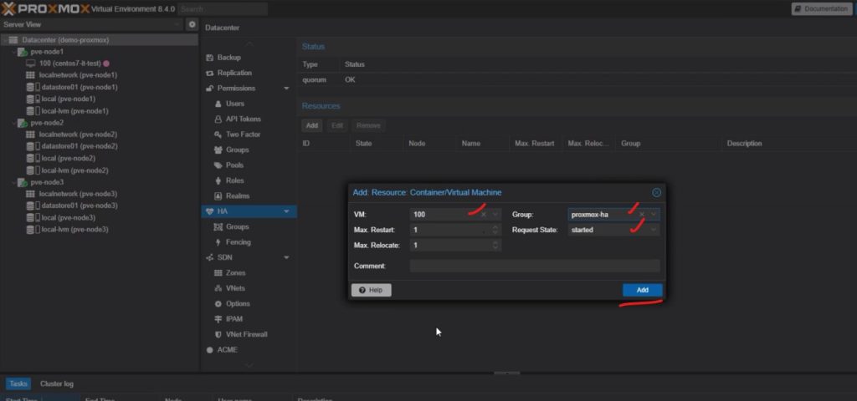
Task: Click VM 100 monitor icon in tree
Action: [31, 63]
